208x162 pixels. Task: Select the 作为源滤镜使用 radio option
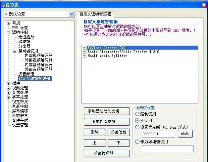pyautogui.click(x=137, y=142)
